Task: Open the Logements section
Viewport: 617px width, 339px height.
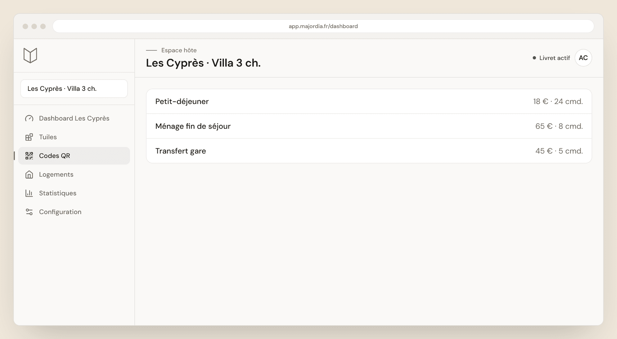Action: 74,175
